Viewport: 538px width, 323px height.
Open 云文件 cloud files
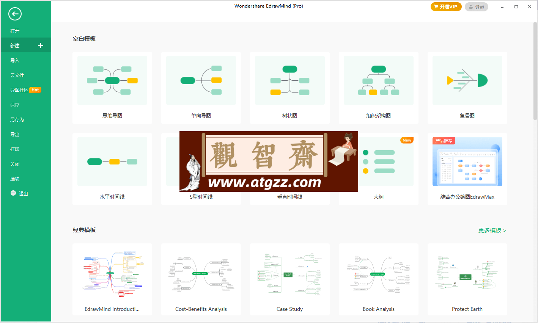pyautogui.click(x=17, y=75)
